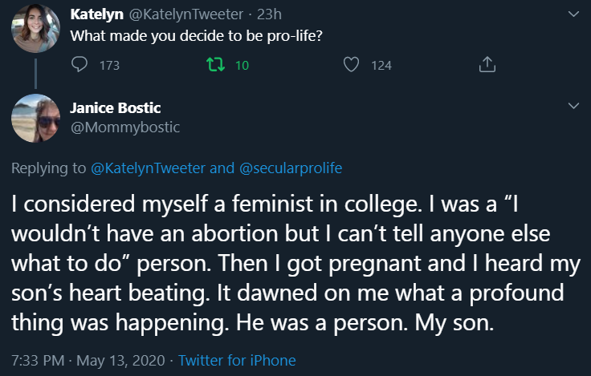
Task: Open the chevron menu on Janice's reply
Action: [573, 106]
